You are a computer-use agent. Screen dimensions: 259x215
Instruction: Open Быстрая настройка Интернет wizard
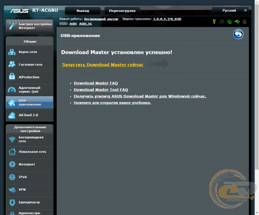coord(30,26)
